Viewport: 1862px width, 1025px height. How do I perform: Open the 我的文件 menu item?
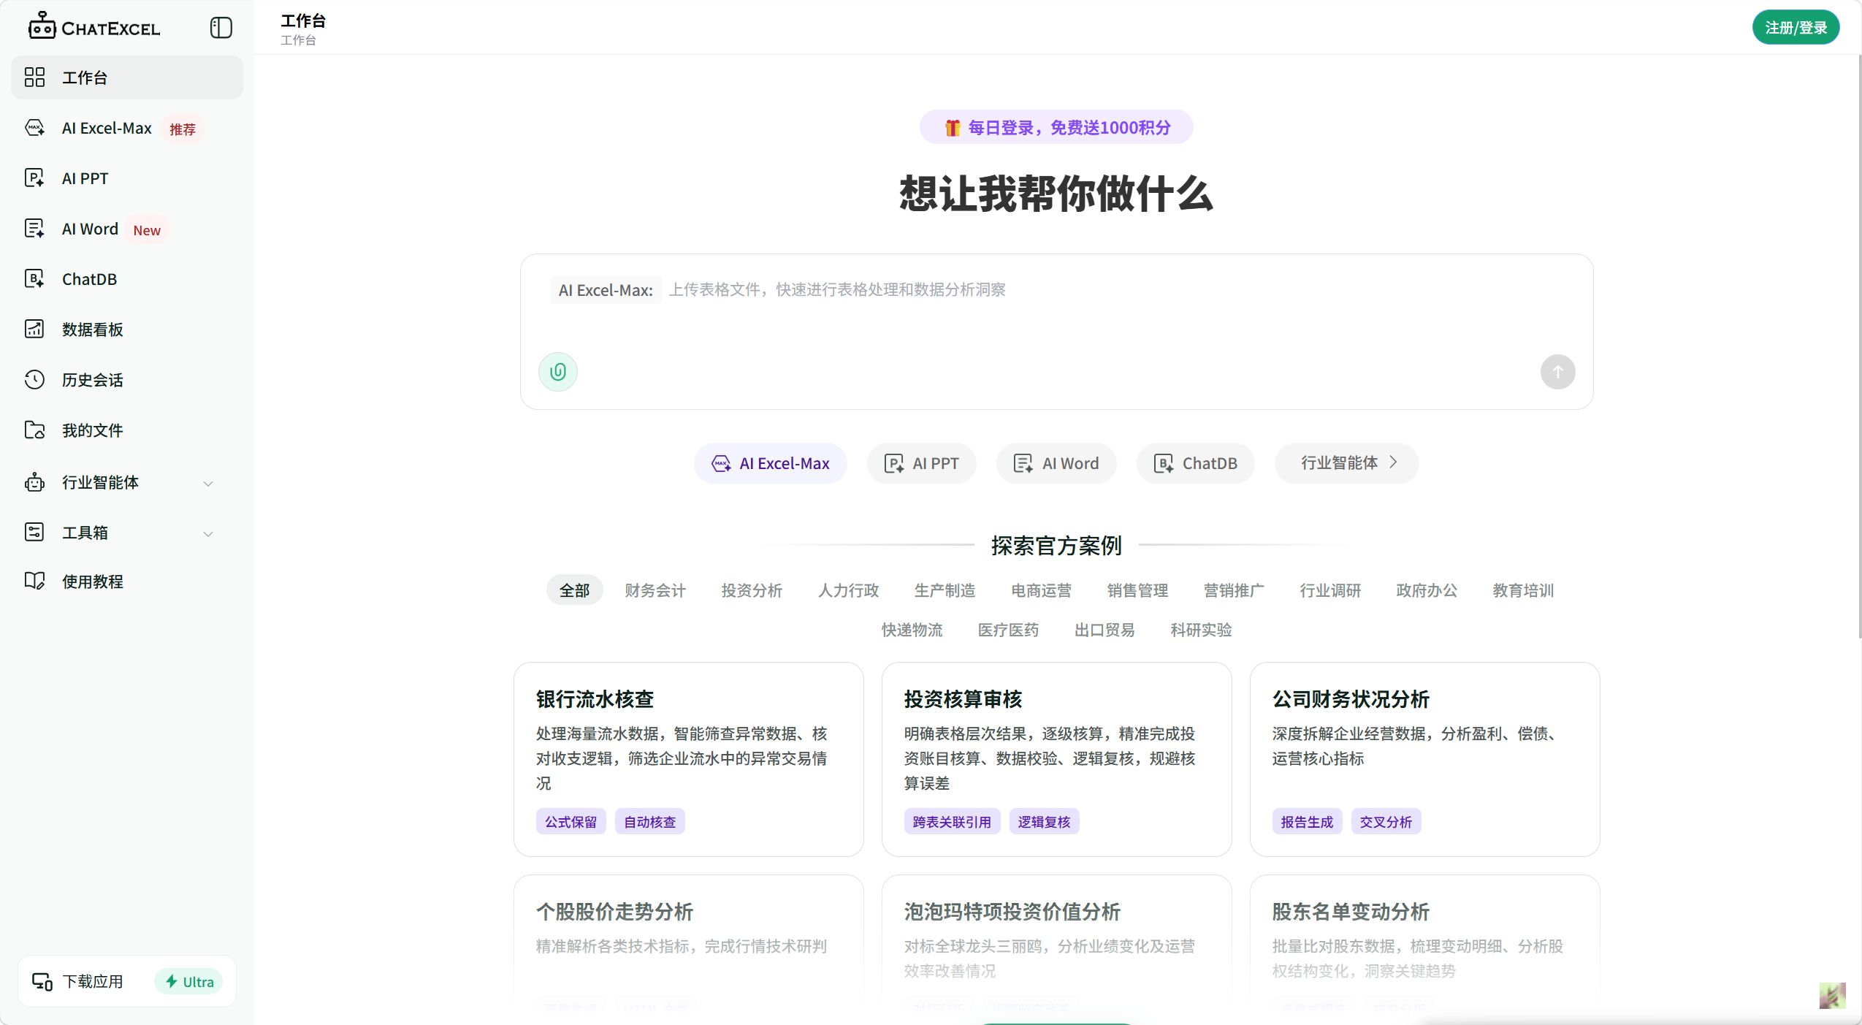tap(126, 430)
